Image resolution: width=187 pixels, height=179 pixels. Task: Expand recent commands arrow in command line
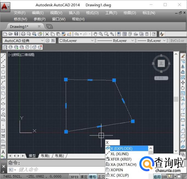[15, 170]
